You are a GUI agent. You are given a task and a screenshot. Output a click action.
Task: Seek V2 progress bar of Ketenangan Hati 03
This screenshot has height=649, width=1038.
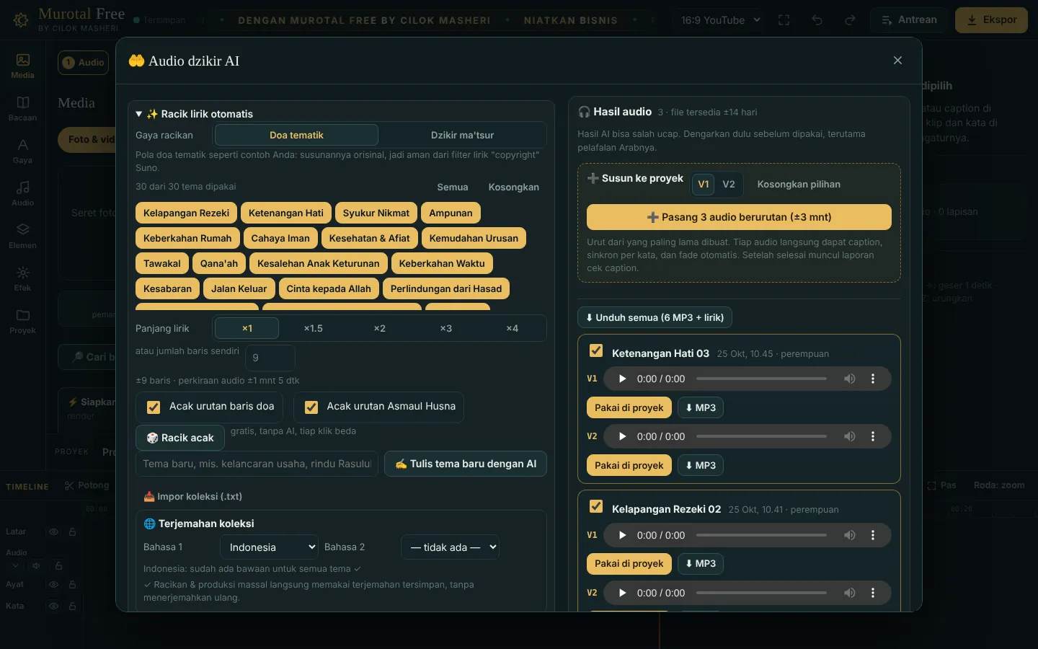tap(761, 436)
